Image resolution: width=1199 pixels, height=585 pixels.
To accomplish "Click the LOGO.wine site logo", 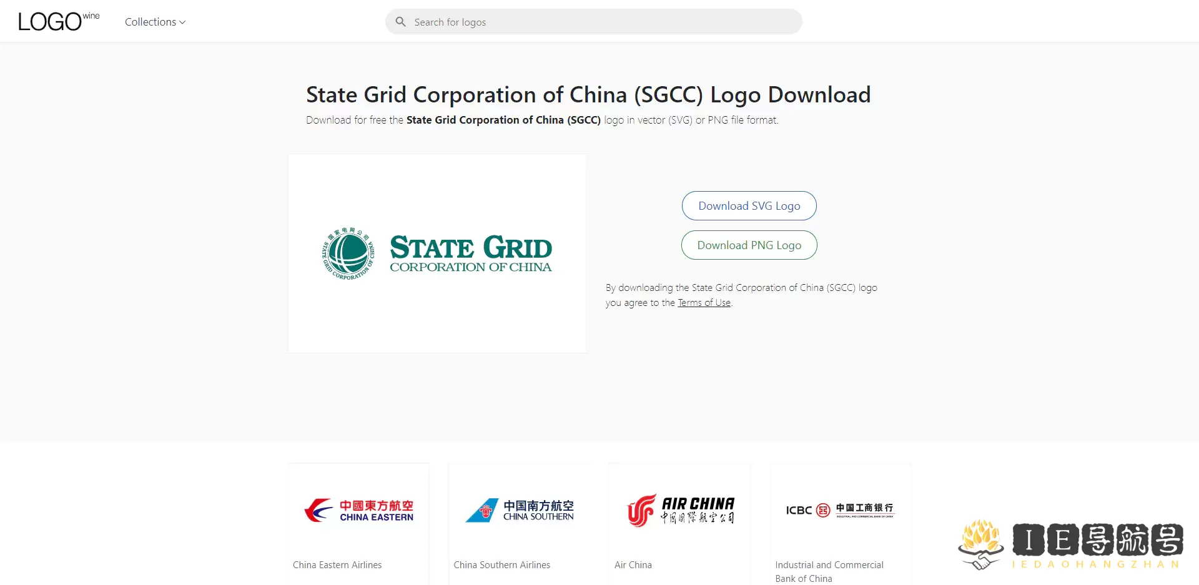I will [x=58, y=22].
